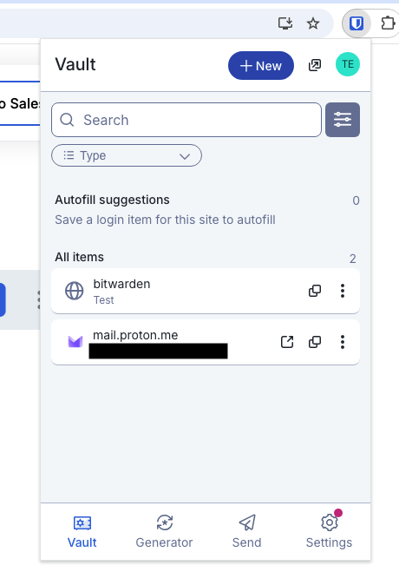
Task: Open the TE account avatar
Action: pyautogui.click(x=348, y=64)
